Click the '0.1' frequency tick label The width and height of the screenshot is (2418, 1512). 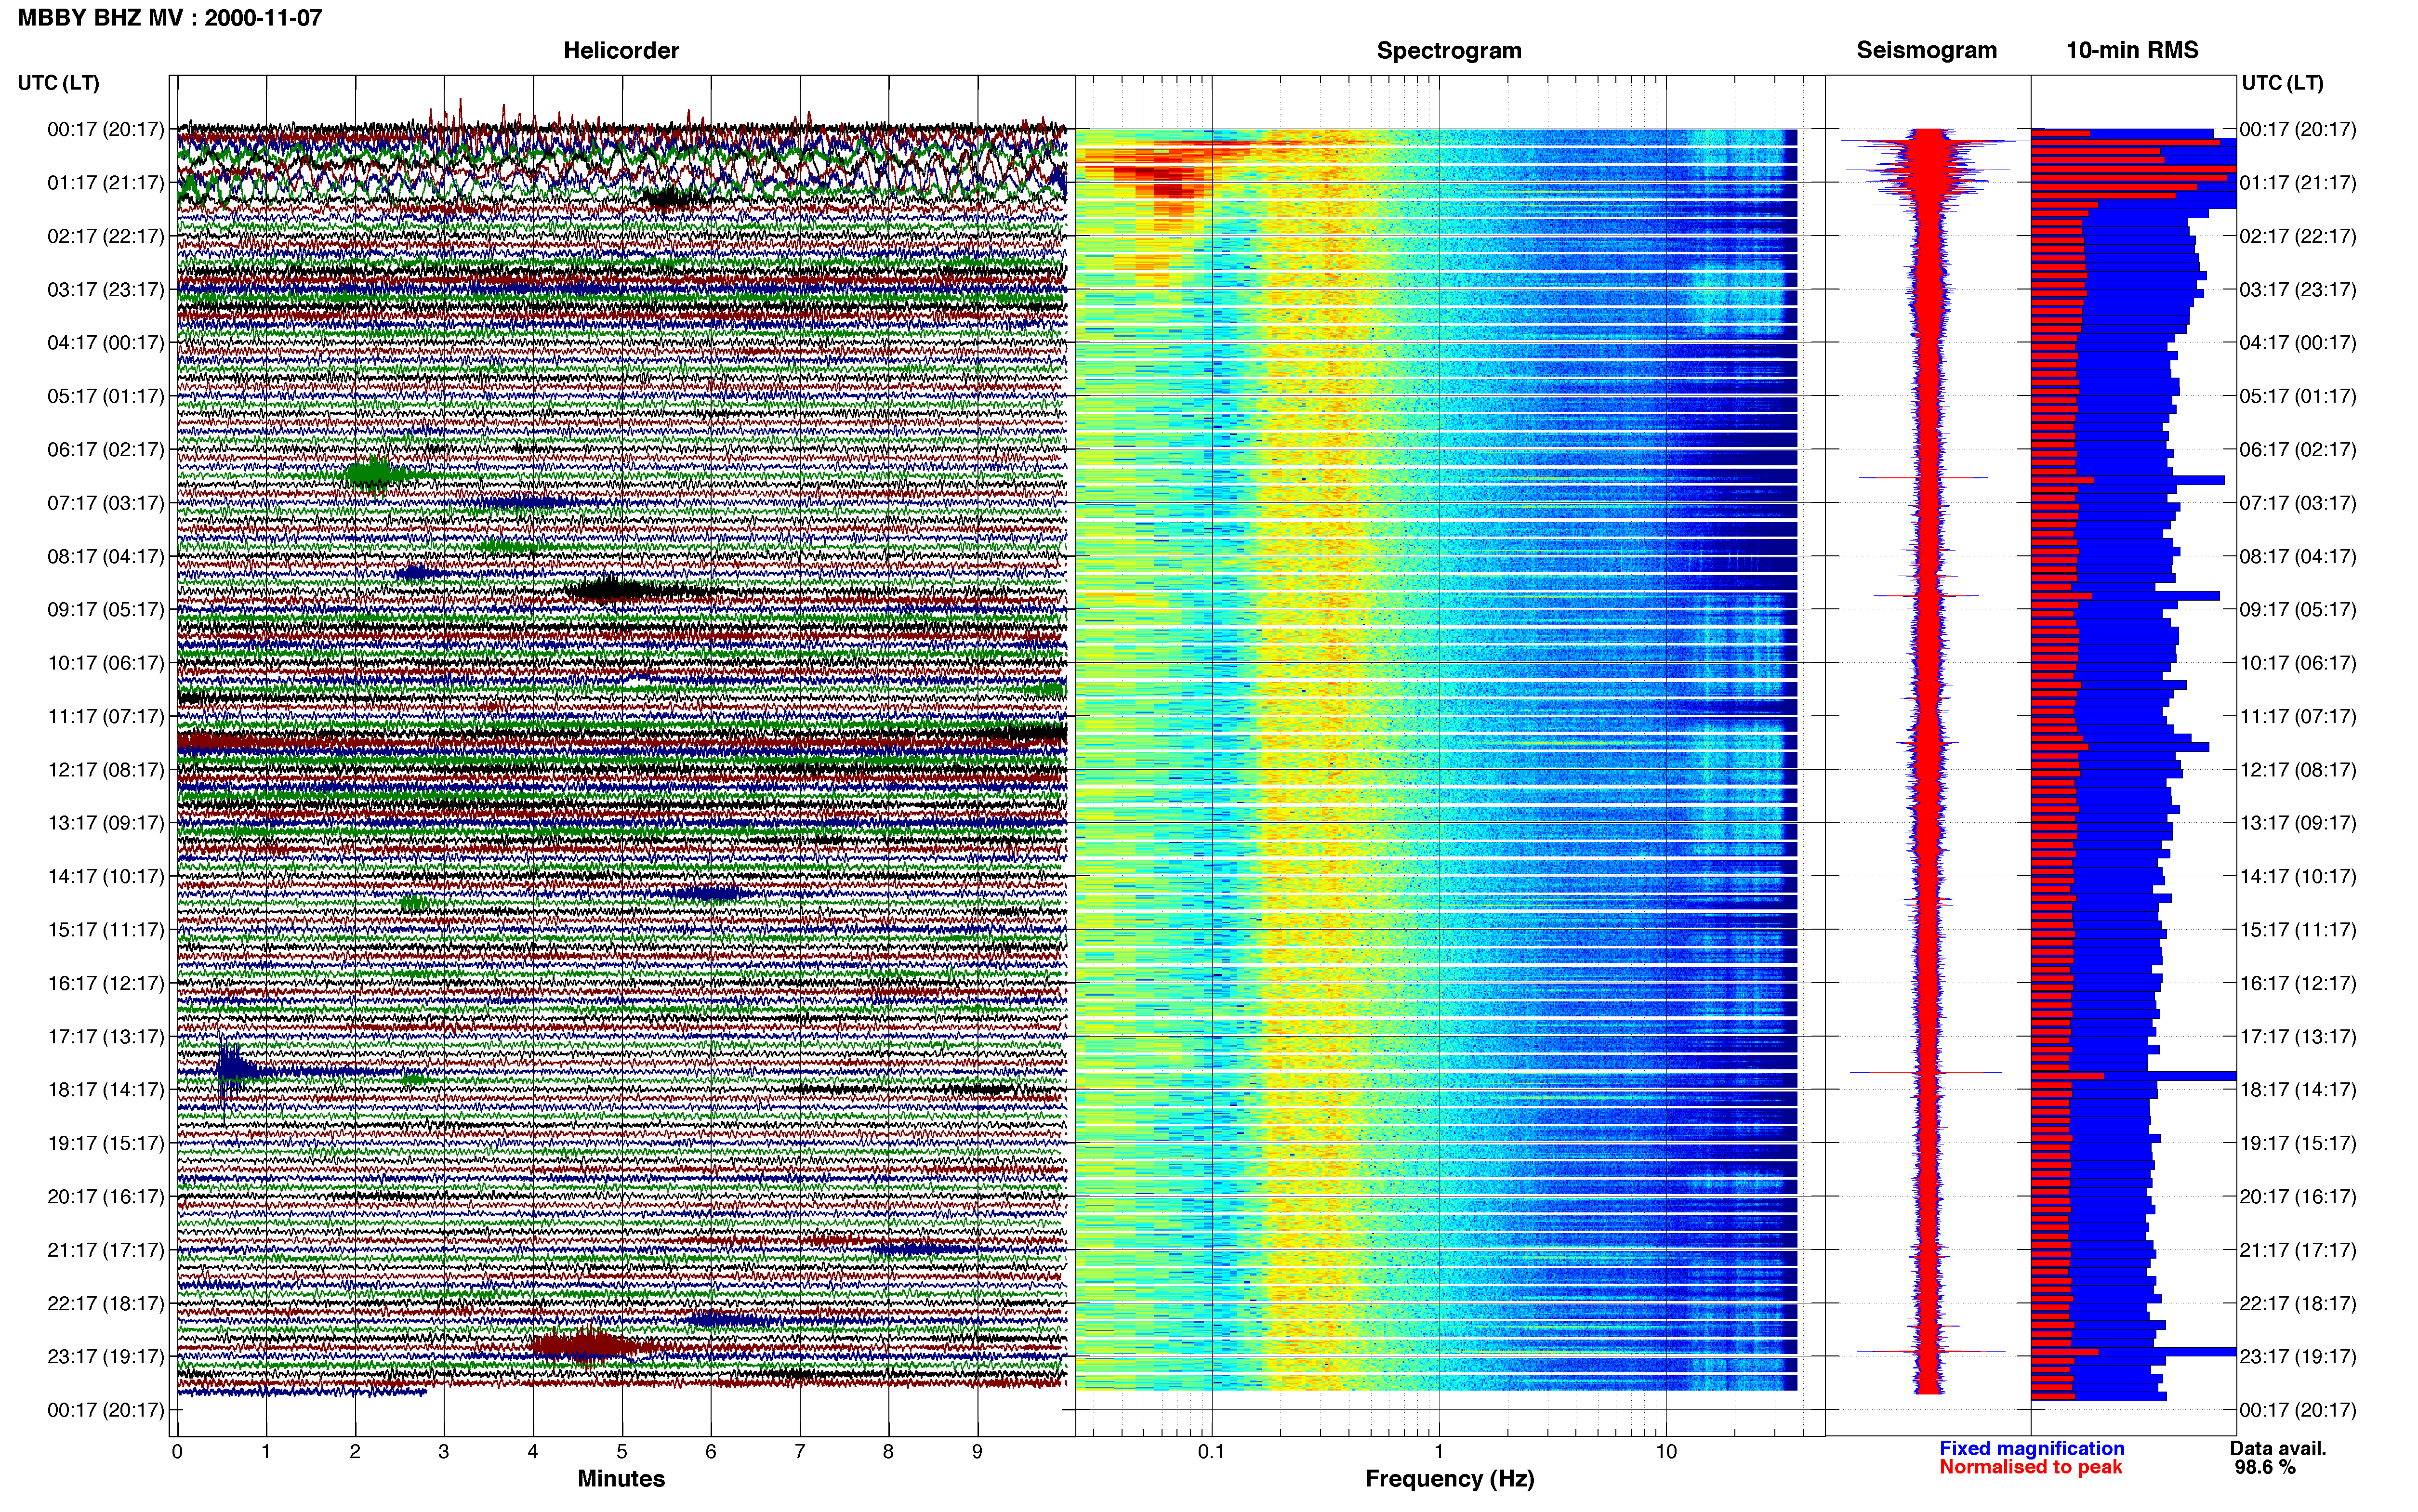click(1211, 1452)
